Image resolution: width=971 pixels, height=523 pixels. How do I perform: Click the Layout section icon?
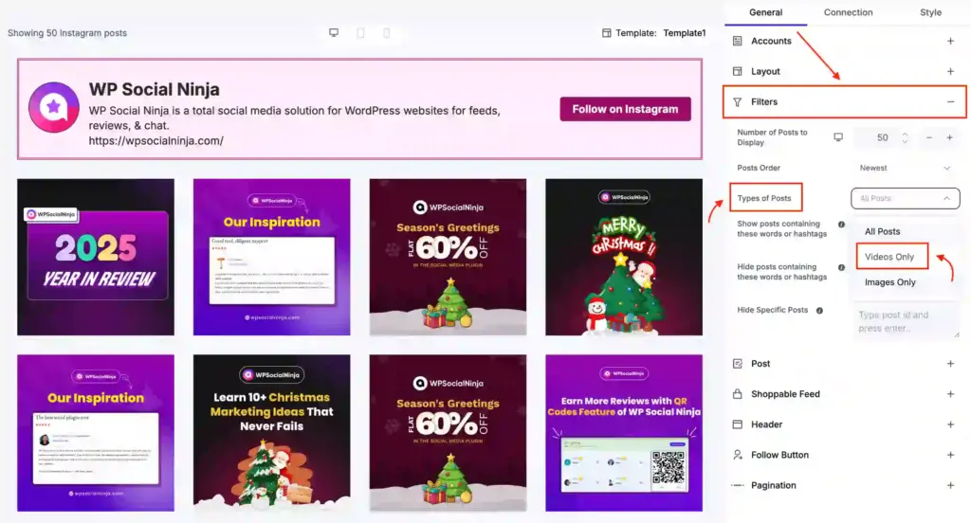click(x=737, y=71)
